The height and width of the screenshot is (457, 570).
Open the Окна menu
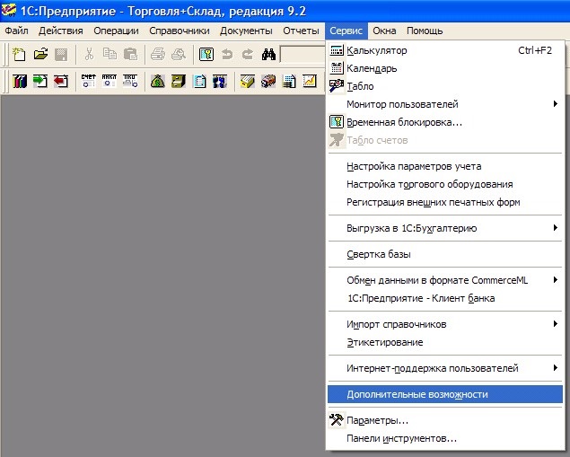coord(384,31)
